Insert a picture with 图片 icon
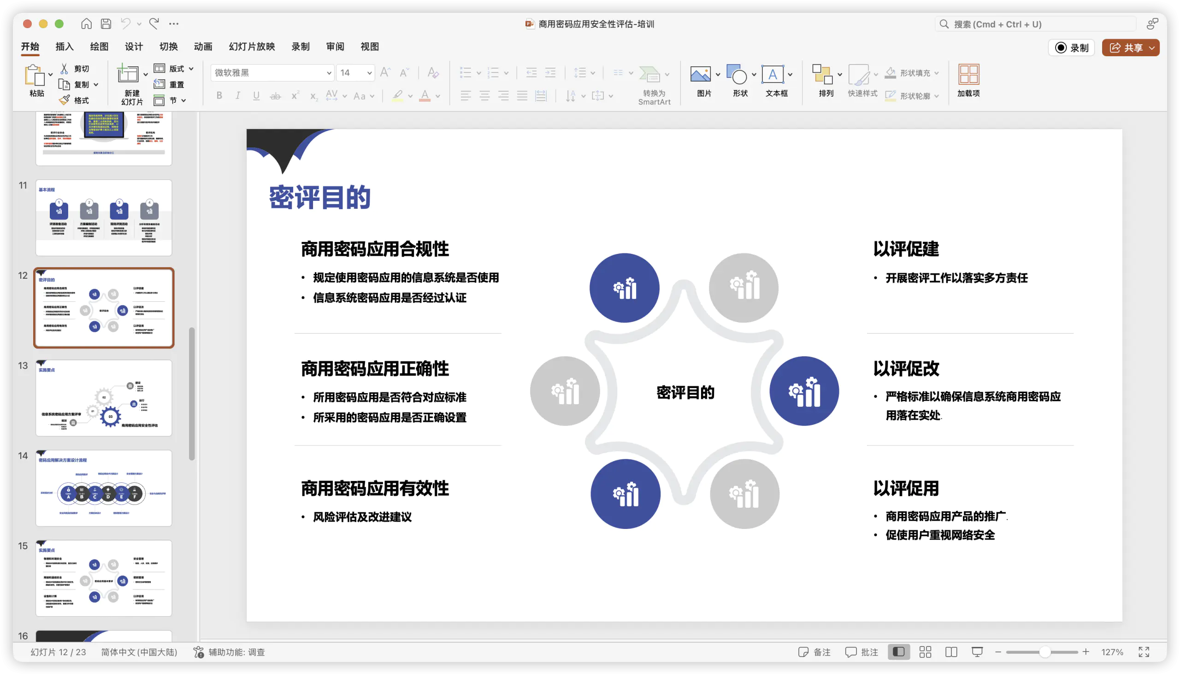 point(700,74)
